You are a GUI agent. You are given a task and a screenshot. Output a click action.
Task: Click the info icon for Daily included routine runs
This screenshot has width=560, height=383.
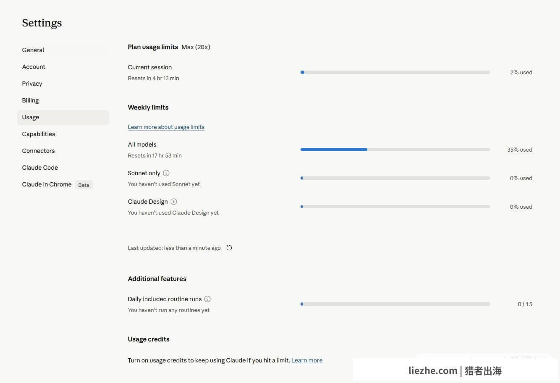click(207, 299)
